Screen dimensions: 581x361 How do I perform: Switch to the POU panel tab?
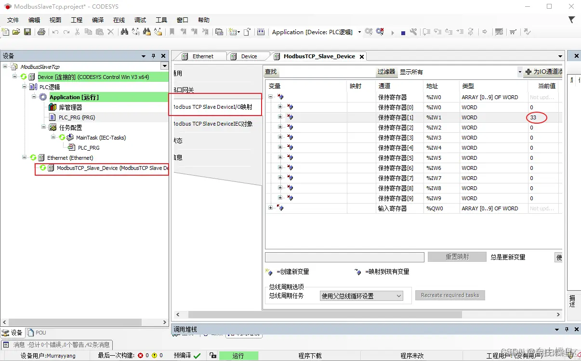coord(37,333)
